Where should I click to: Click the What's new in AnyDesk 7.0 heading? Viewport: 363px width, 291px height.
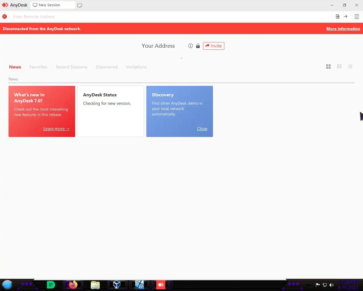29,98
